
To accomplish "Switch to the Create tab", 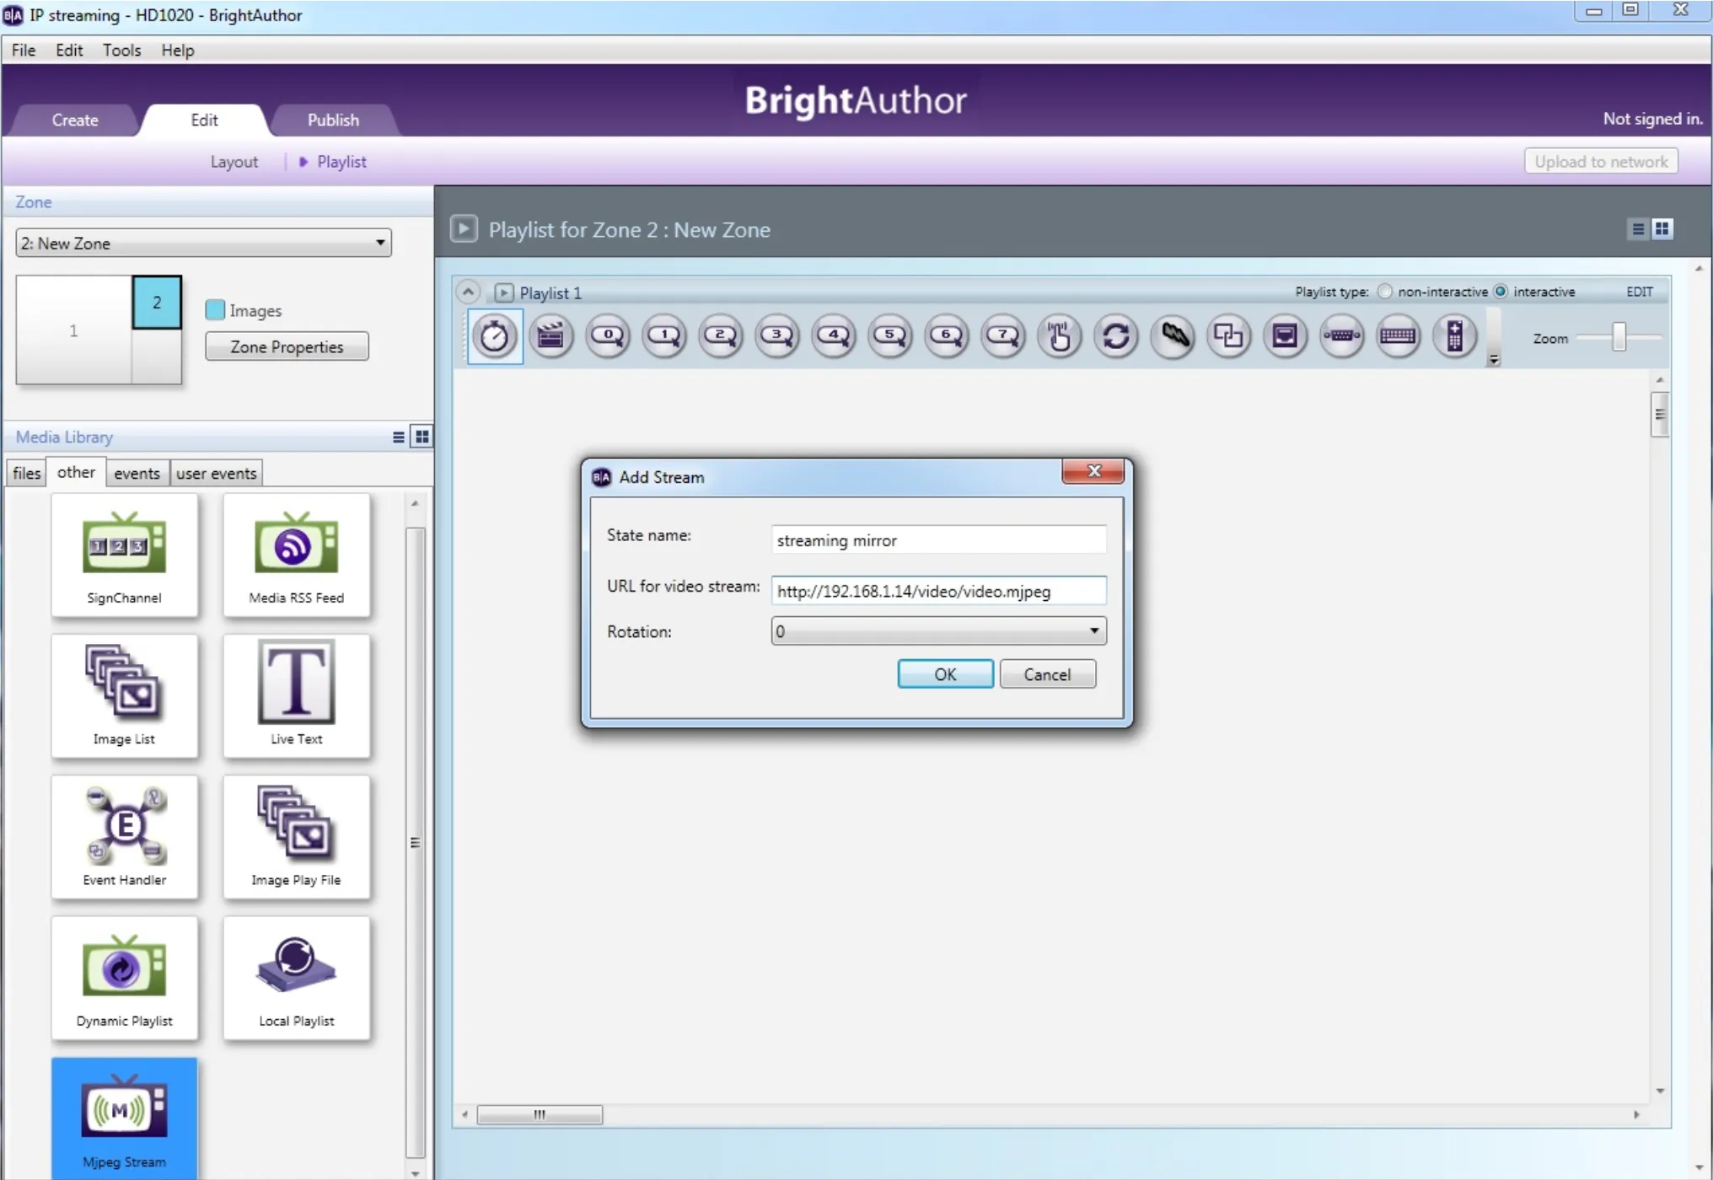I will coord(75,120).
